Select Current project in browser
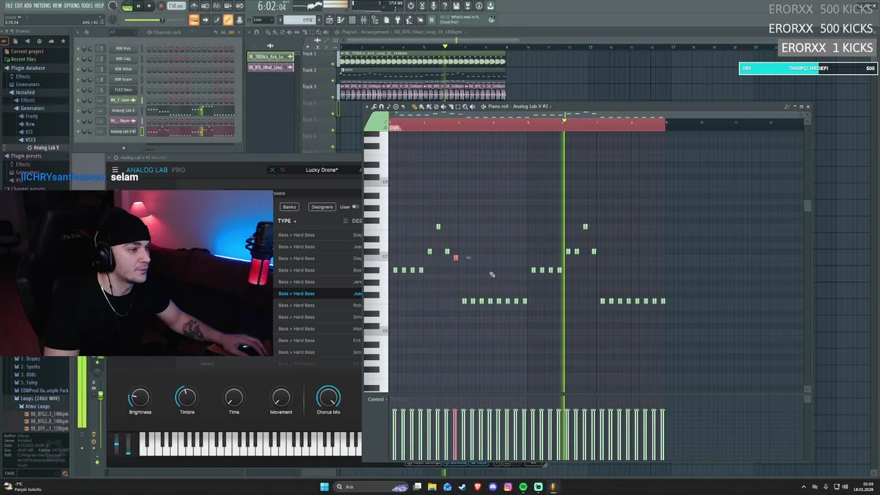Viewport: 880px width, 495px height. (26, 52)
